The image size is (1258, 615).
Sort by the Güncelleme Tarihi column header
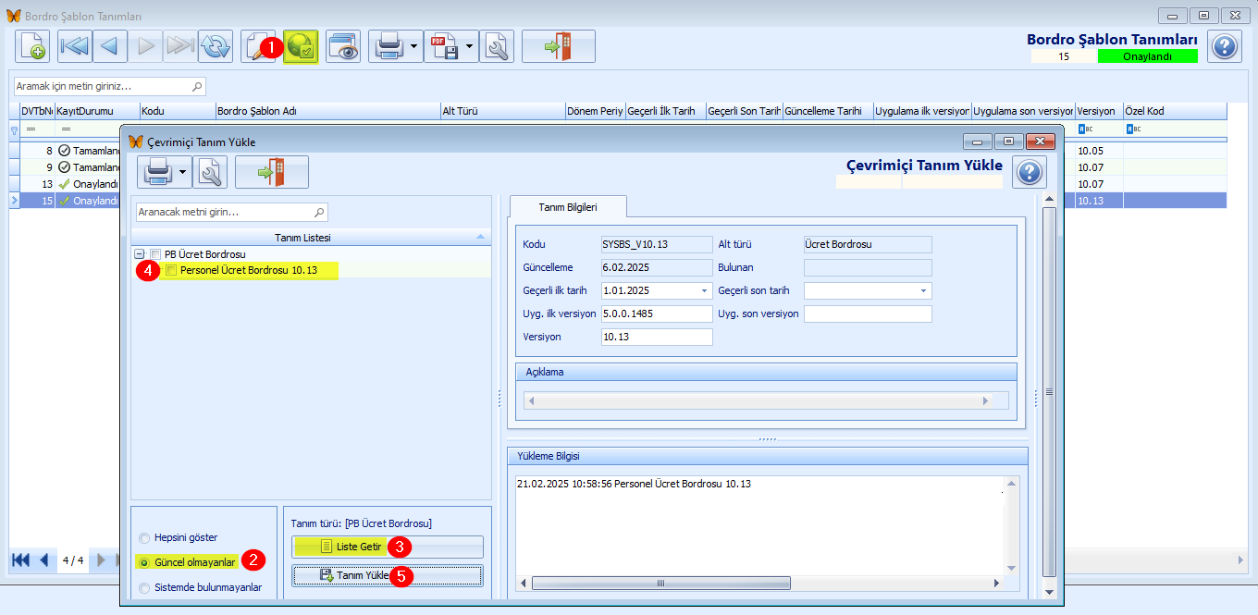tap(828, 111)
